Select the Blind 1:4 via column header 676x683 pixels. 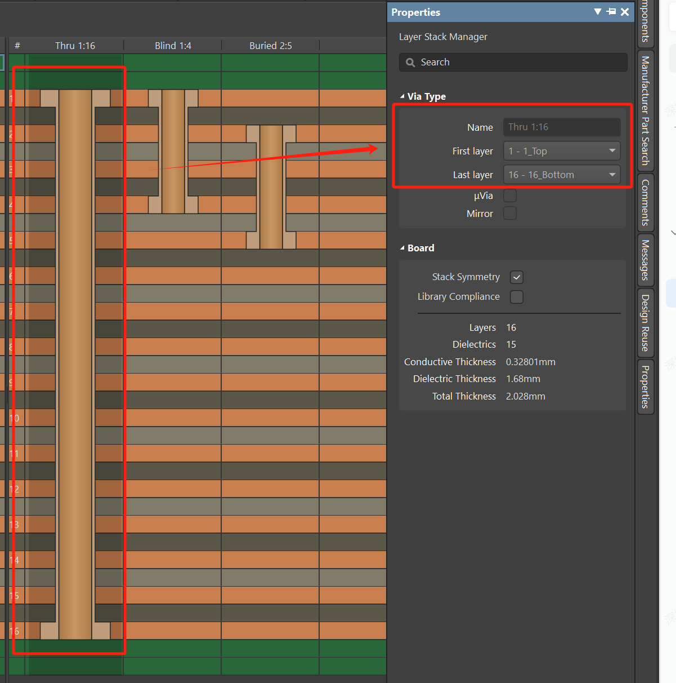pyautogui.click(x=173, y=46)
